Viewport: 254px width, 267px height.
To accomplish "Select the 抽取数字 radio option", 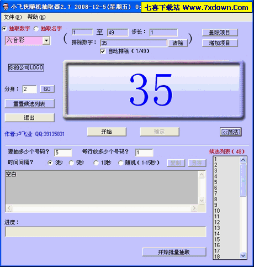I will pos(4,29).
